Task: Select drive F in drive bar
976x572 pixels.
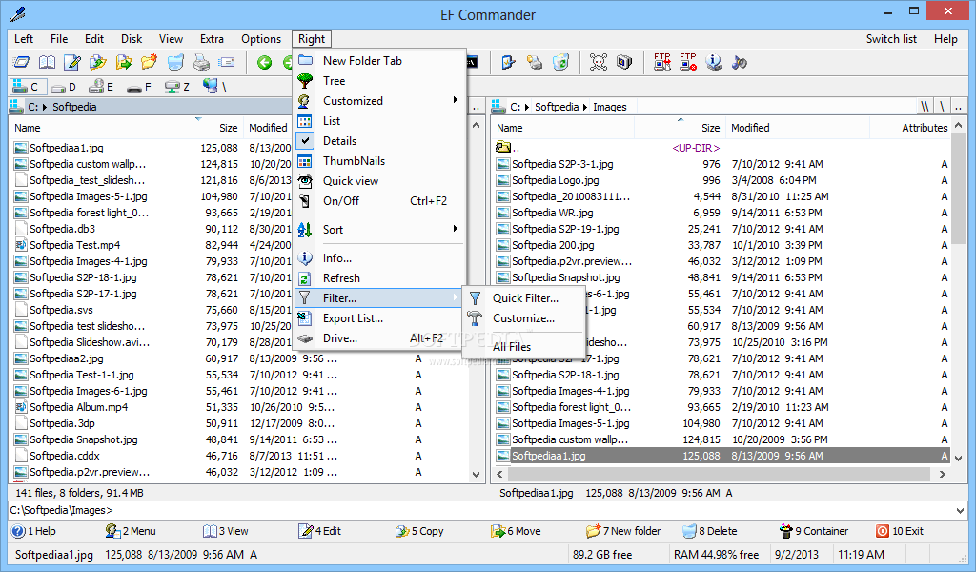Action: click(139, 87)
